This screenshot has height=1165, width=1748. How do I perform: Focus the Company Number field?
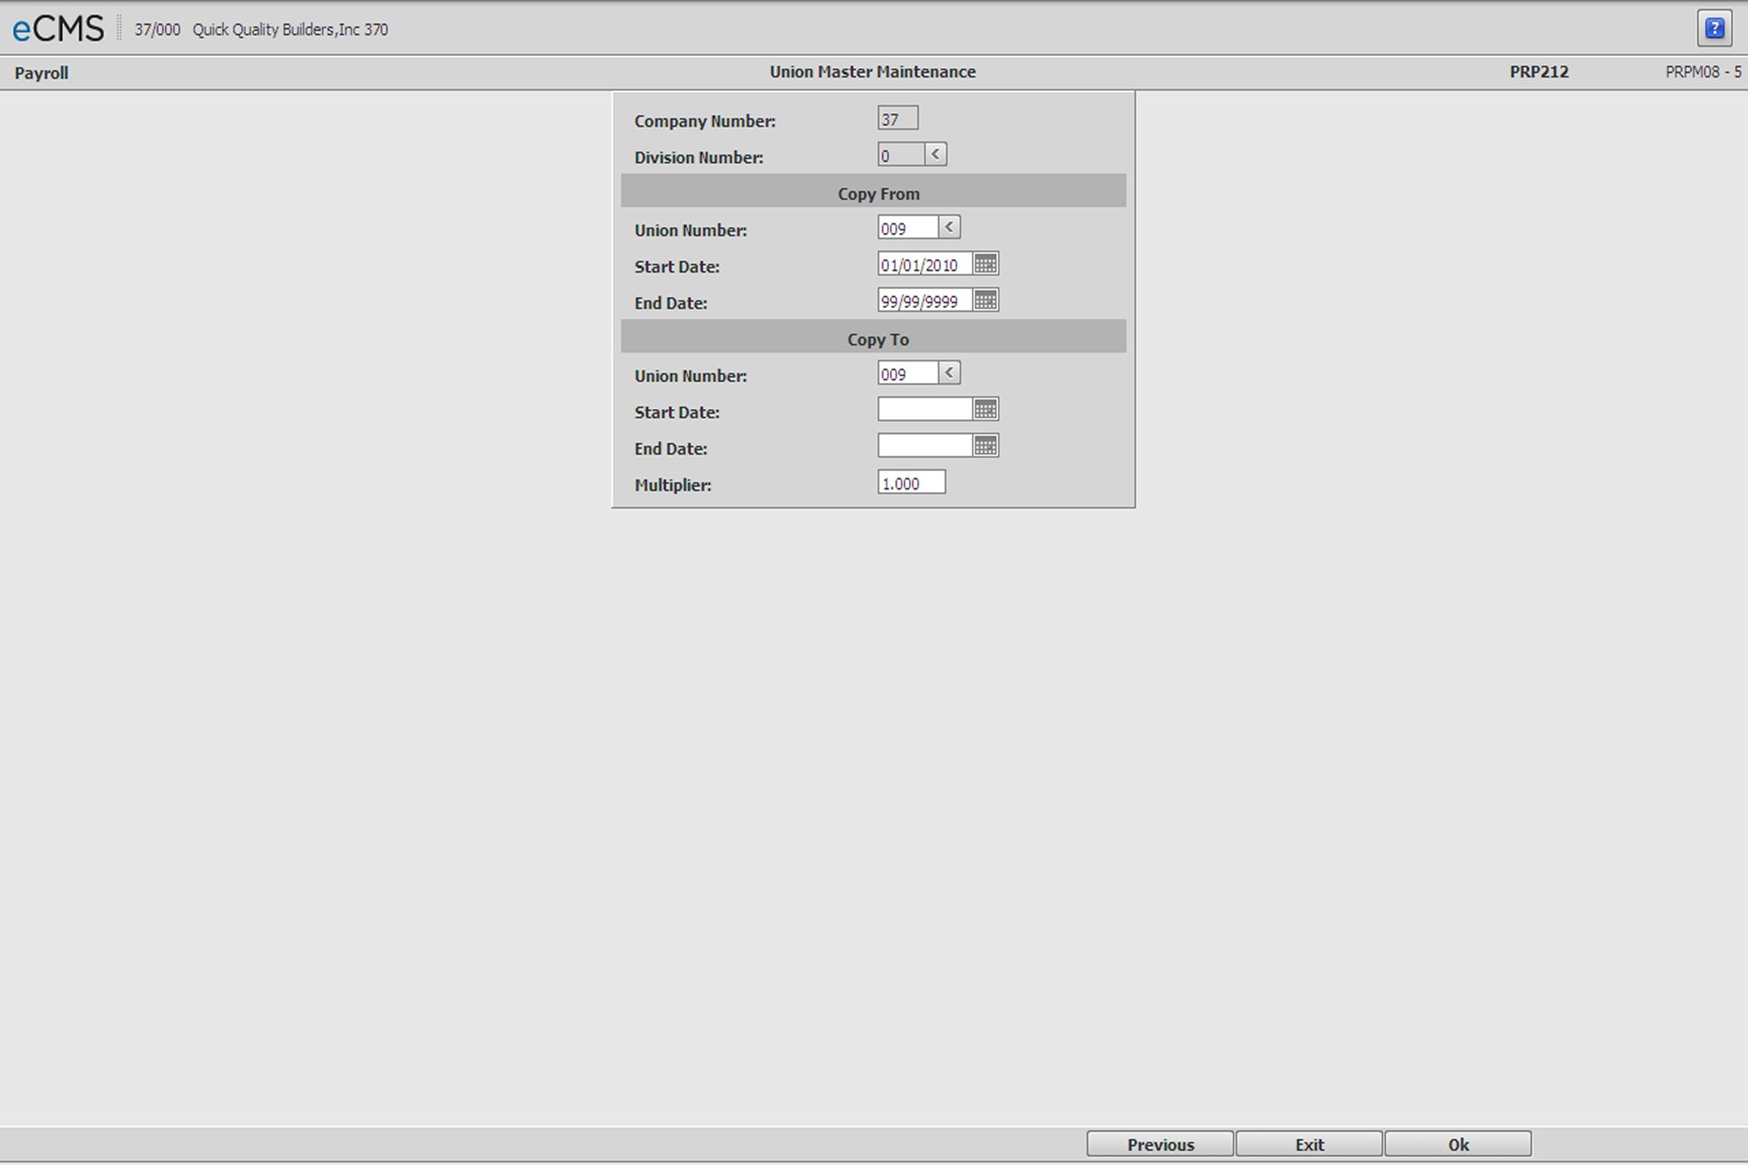tap(898, 118)
